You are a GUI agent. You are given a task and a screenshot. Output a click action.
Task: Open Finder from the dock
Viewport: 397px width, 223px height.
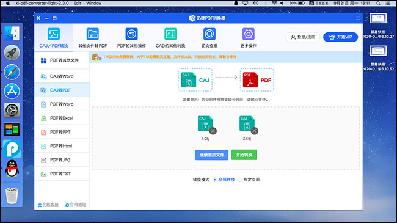12,33
